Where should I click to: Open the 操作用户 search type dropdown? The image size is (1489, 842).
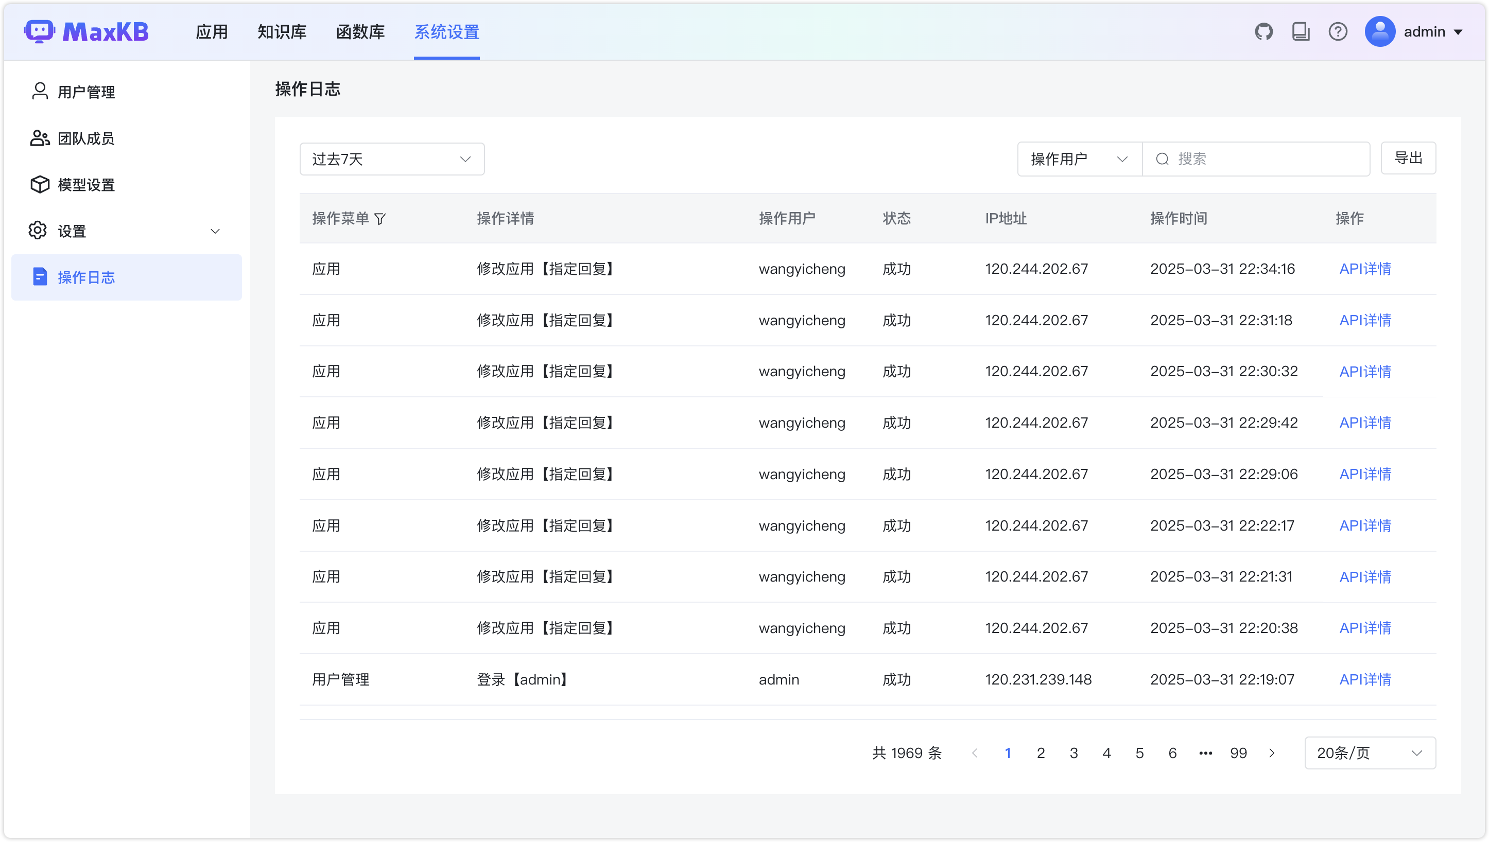1079,159
